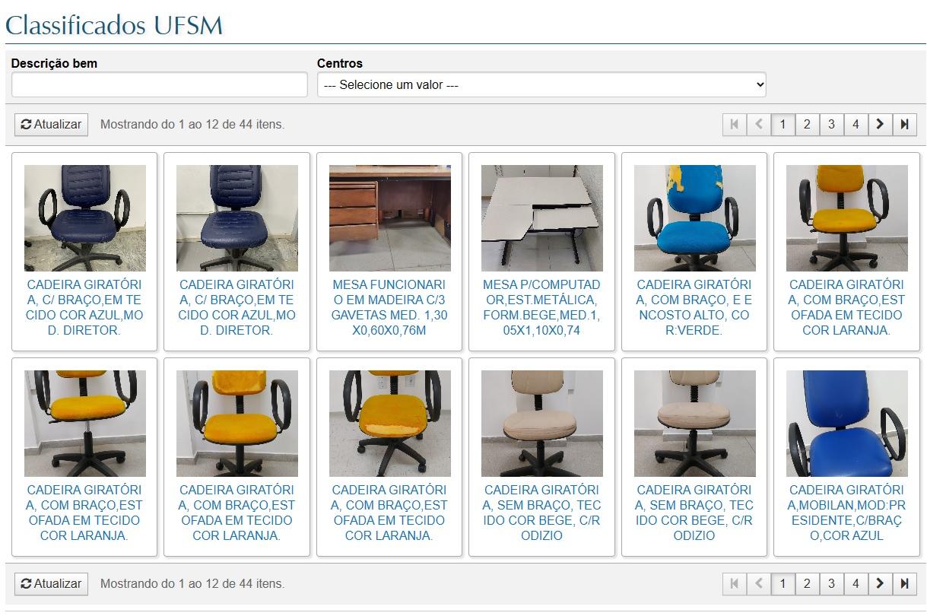Click previous page icon in top paginator

[x=758, y=124]
